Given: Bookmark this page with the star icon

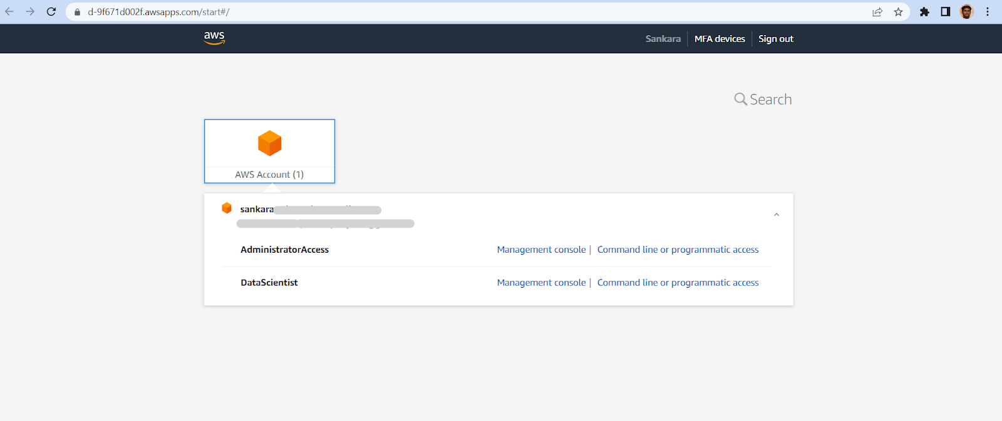Looking at the screenshot, I should tap(898, 12).
